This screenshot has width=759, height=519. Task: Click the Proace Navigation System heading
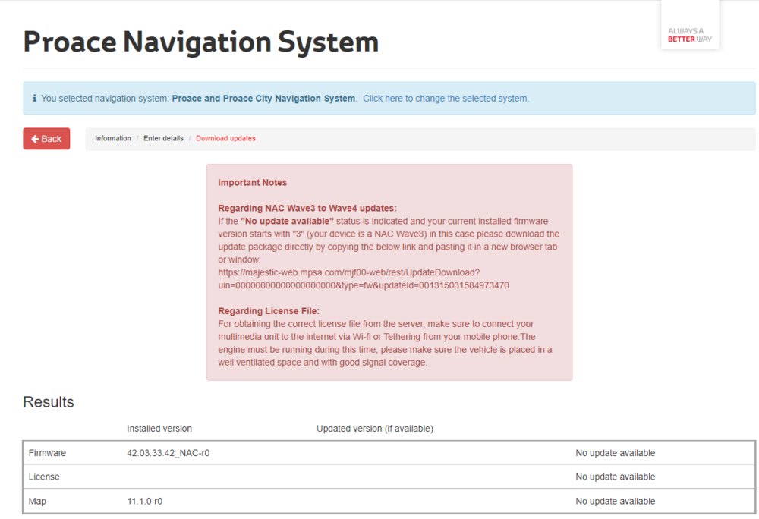point(201,42)
